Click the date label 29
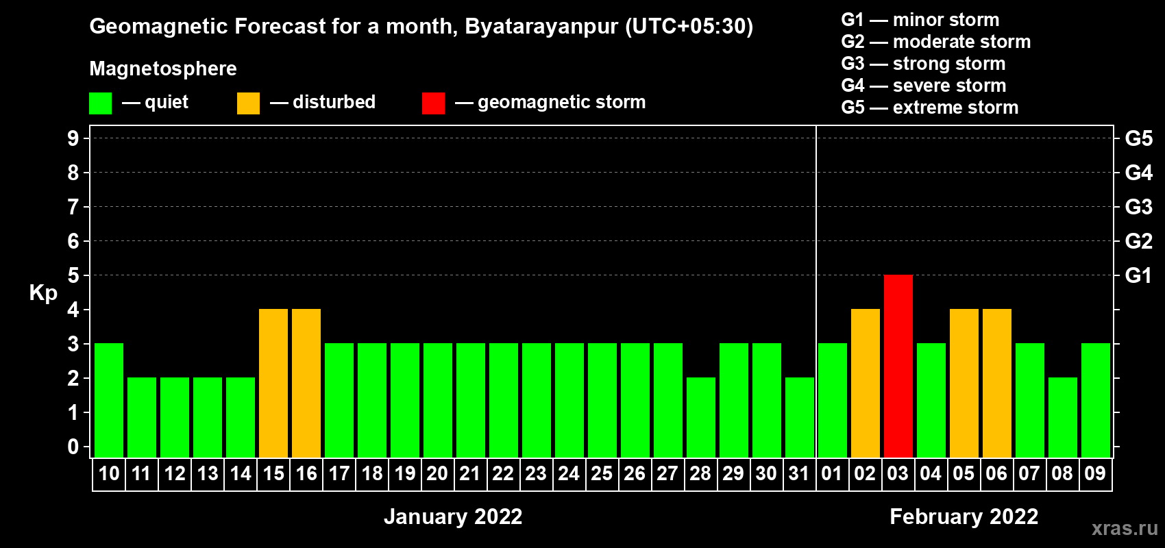Viewport: 1165px width, 548px height. 733,474
